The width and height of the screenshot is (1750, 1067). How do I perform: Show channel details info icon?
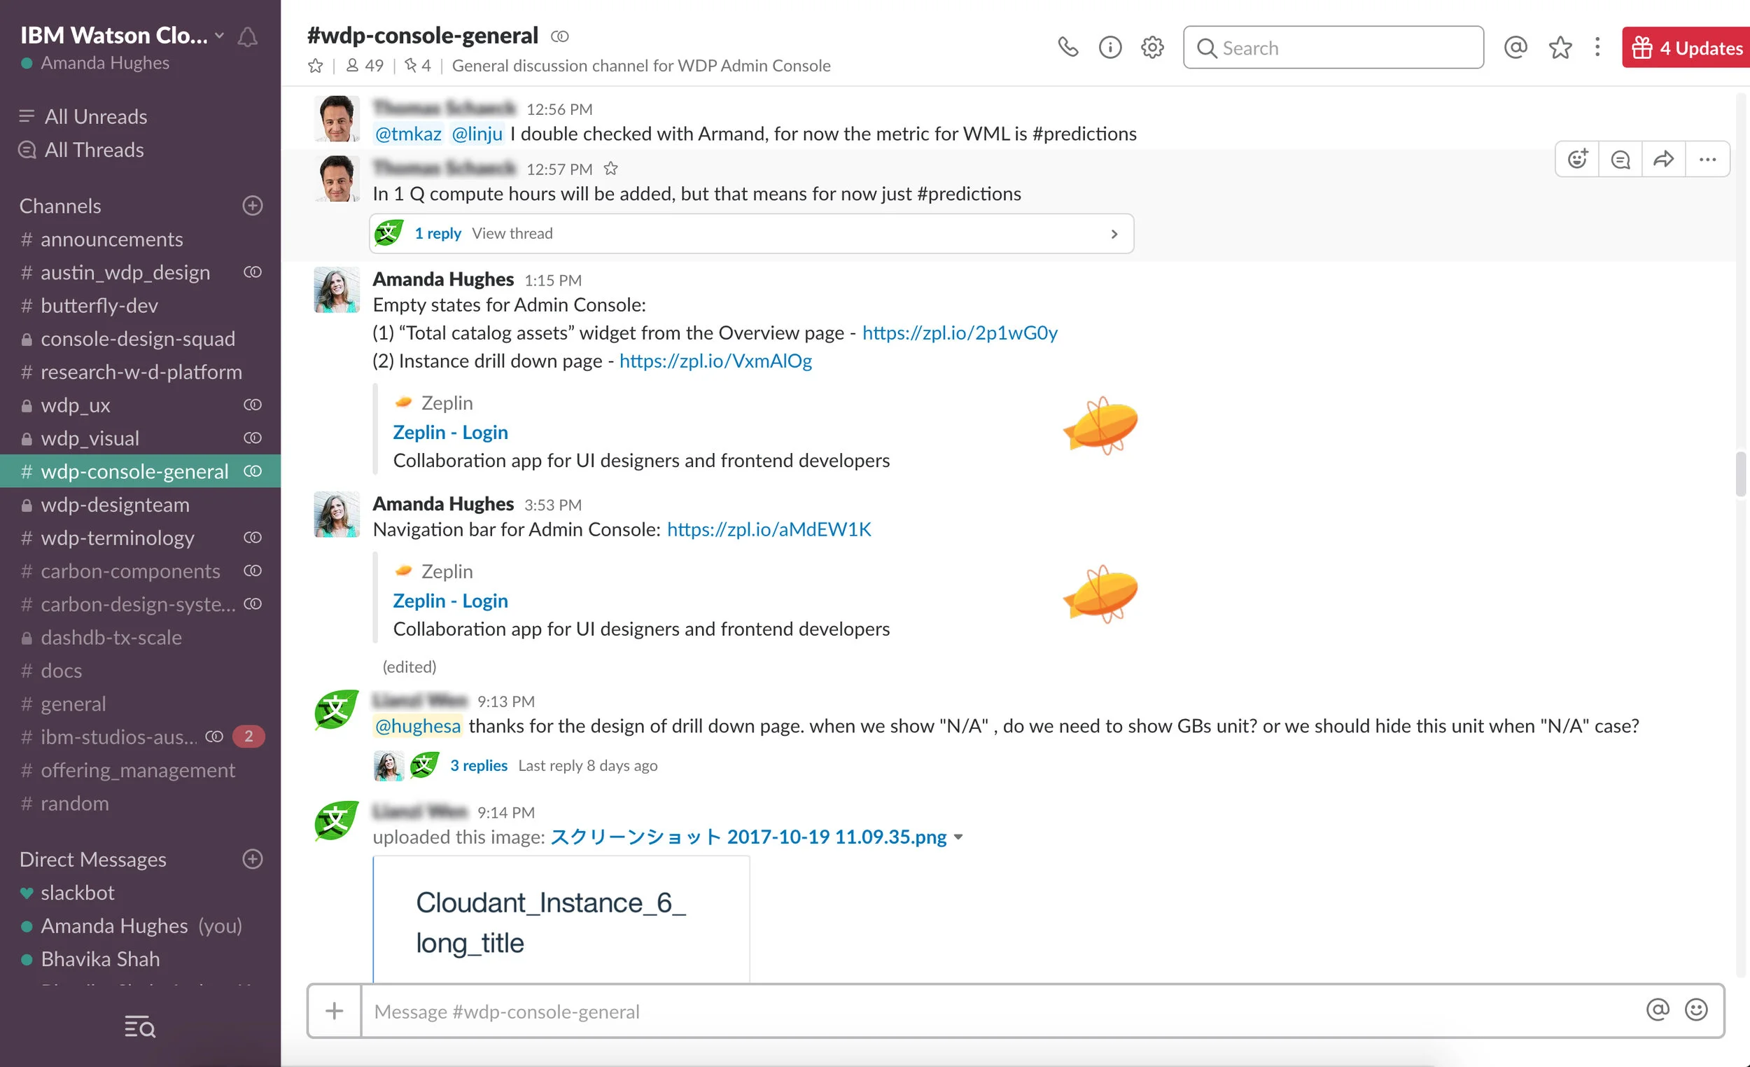(x=1110, y=48)
